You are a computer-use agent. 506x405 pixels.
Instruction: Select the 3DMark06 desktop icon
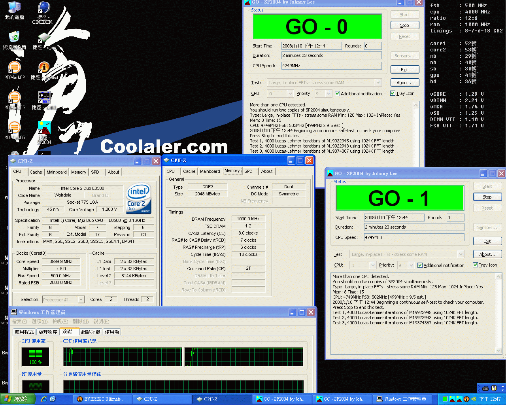14,131
